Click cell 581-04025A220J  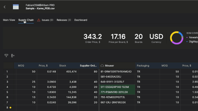point(117,77)
